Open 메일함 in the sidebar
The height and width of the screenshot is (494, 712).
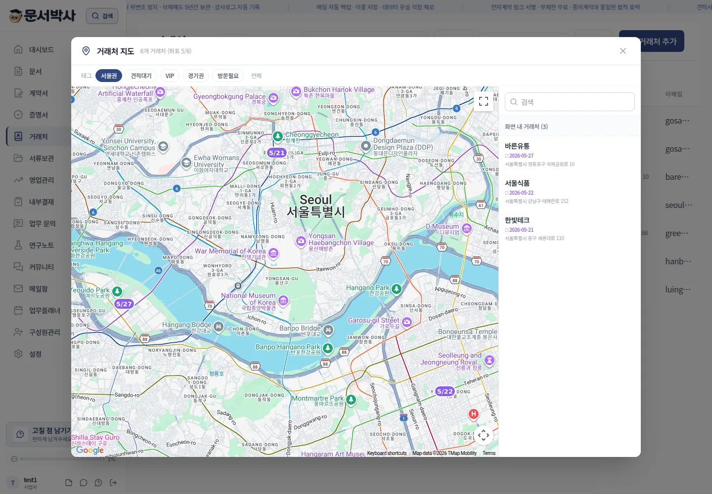point(38,288)
